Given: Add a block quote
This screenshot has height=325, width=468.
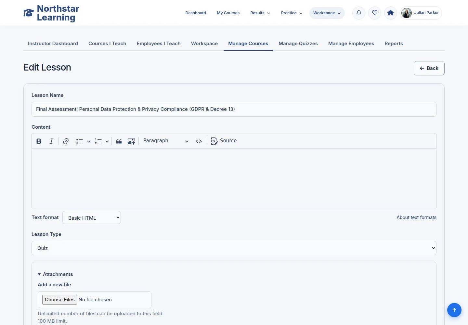Looking at the screenshot, I should [119, 141].
